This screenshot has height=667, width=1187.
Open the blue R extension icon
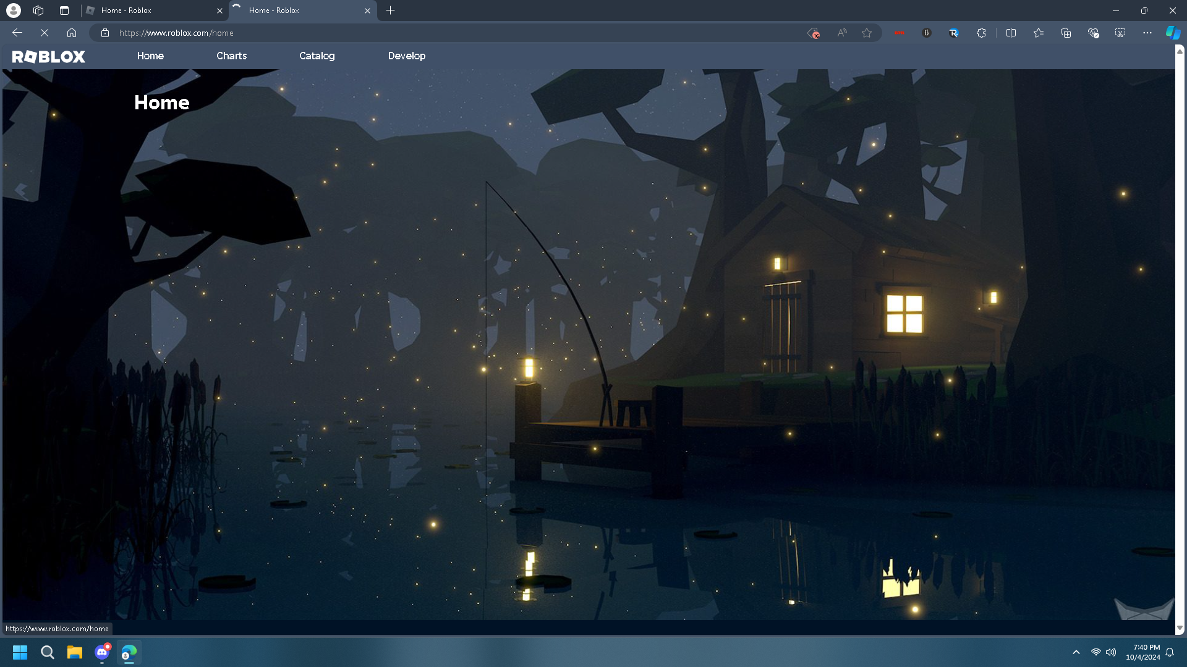pos(954,33)
